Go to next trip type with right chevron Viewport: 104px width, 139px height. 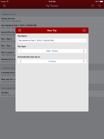(84, 51)
